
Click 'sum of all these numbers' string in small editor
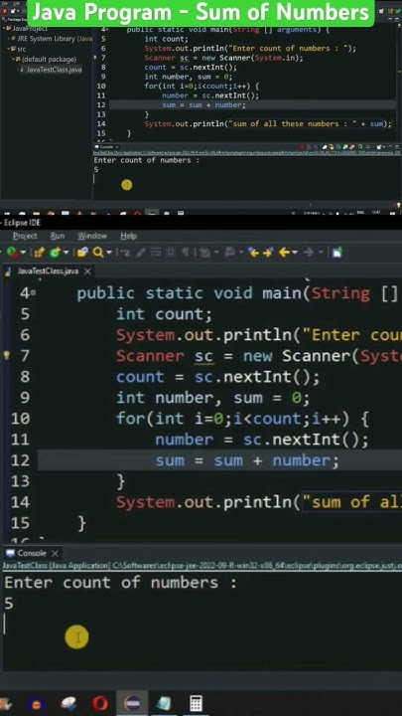(295, 123)
